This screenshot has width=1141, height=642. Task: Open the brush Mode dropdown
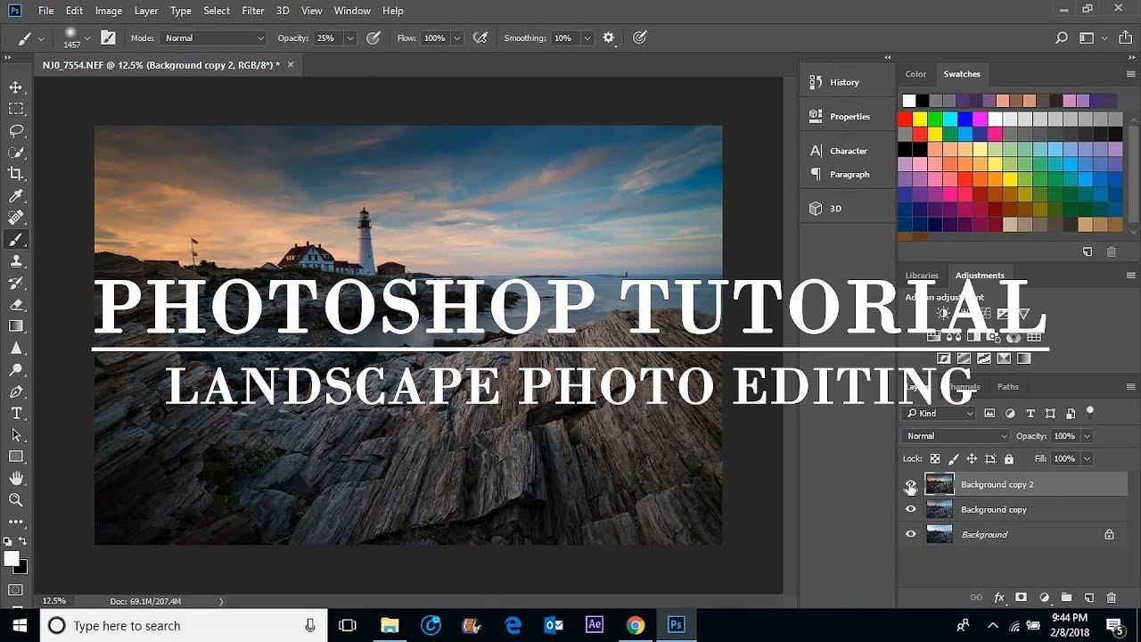pyautogui.click(x=213, y=38)
